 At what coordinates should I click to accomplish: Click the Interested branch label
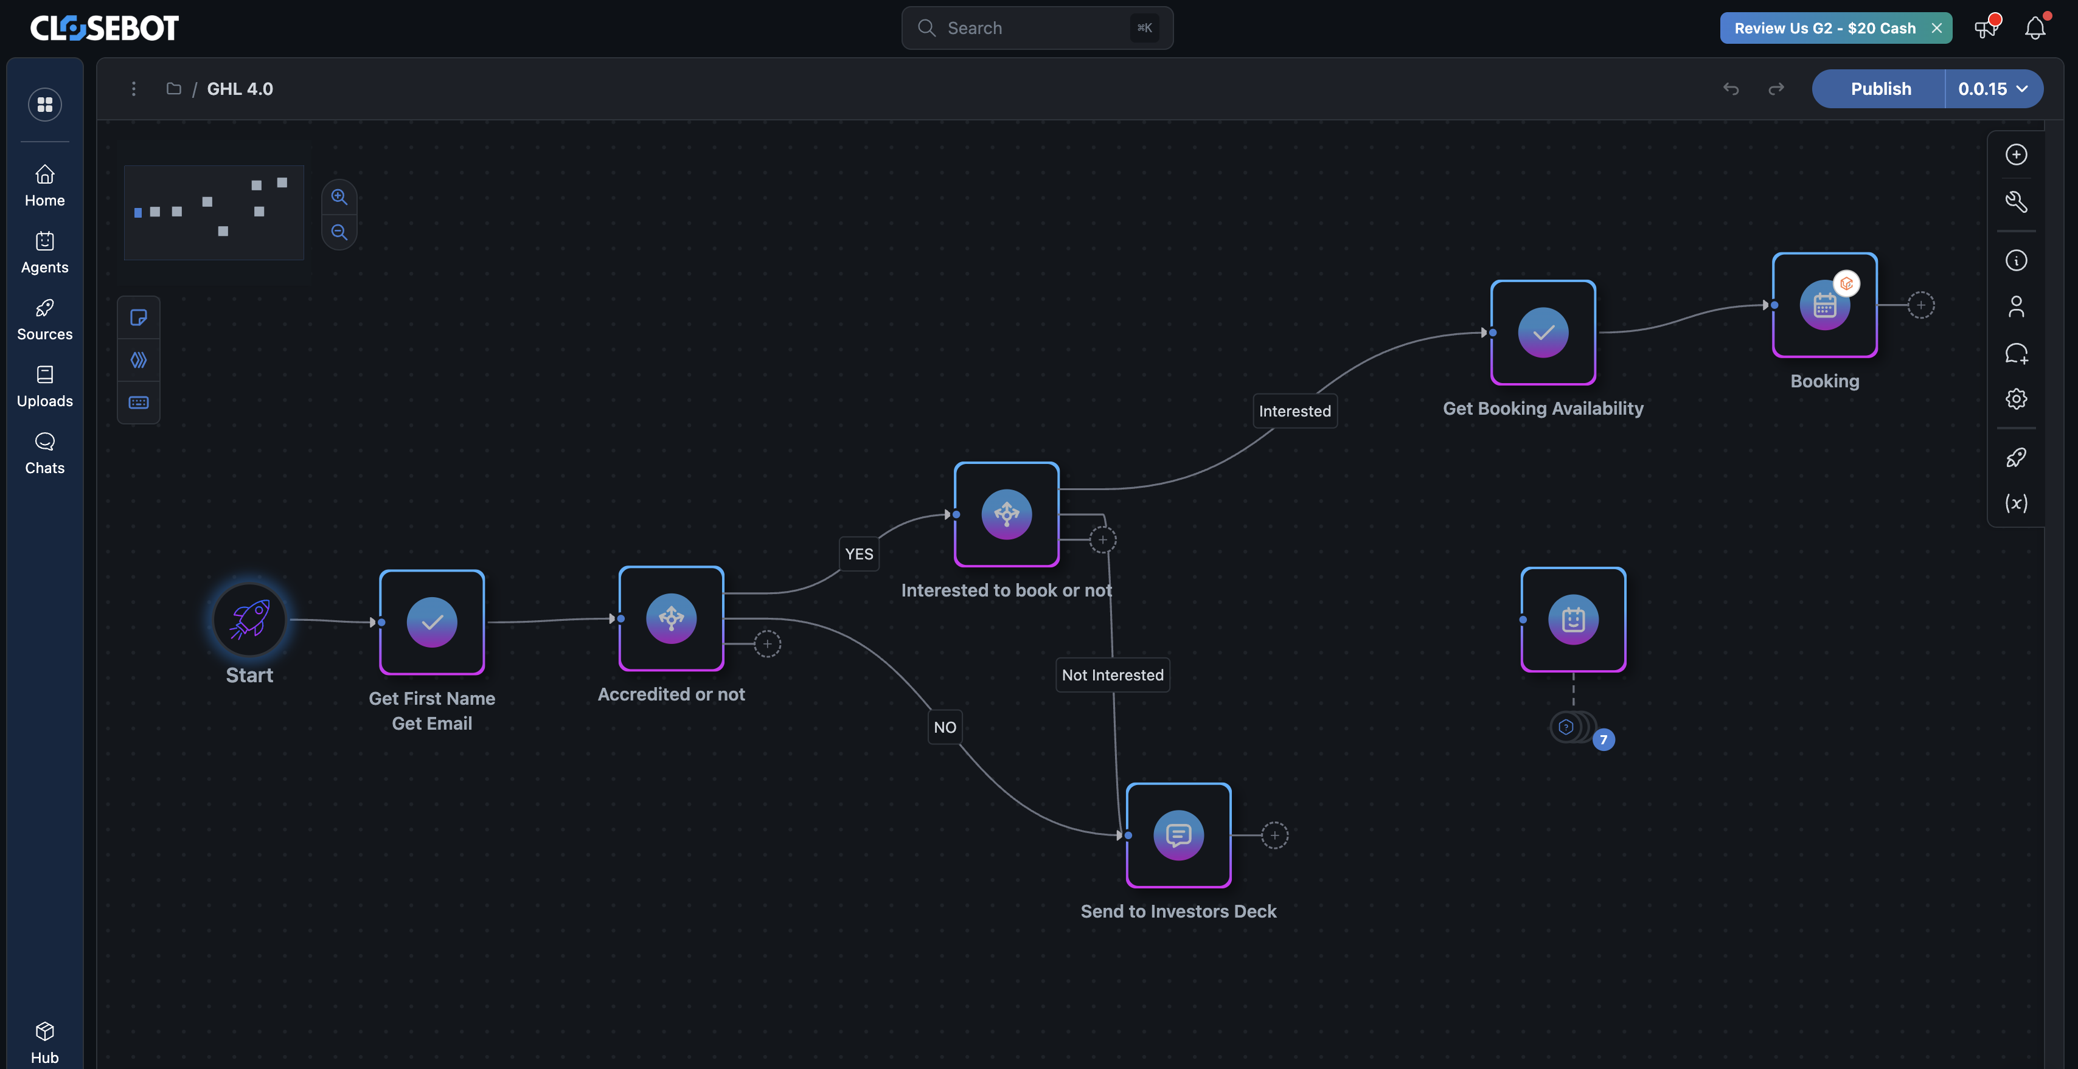click(1294, 411)
